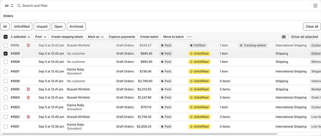Image resolution: width=321 pixels, height=136 pixels.
Task: Select the checkbox for order #1001
Action: point(6,127)
